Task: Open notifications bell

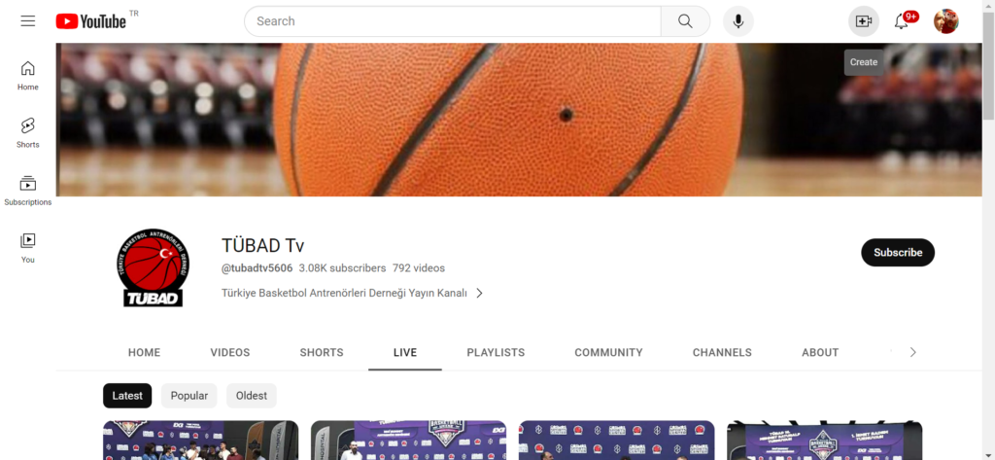Action: click(x=901, y=21)
